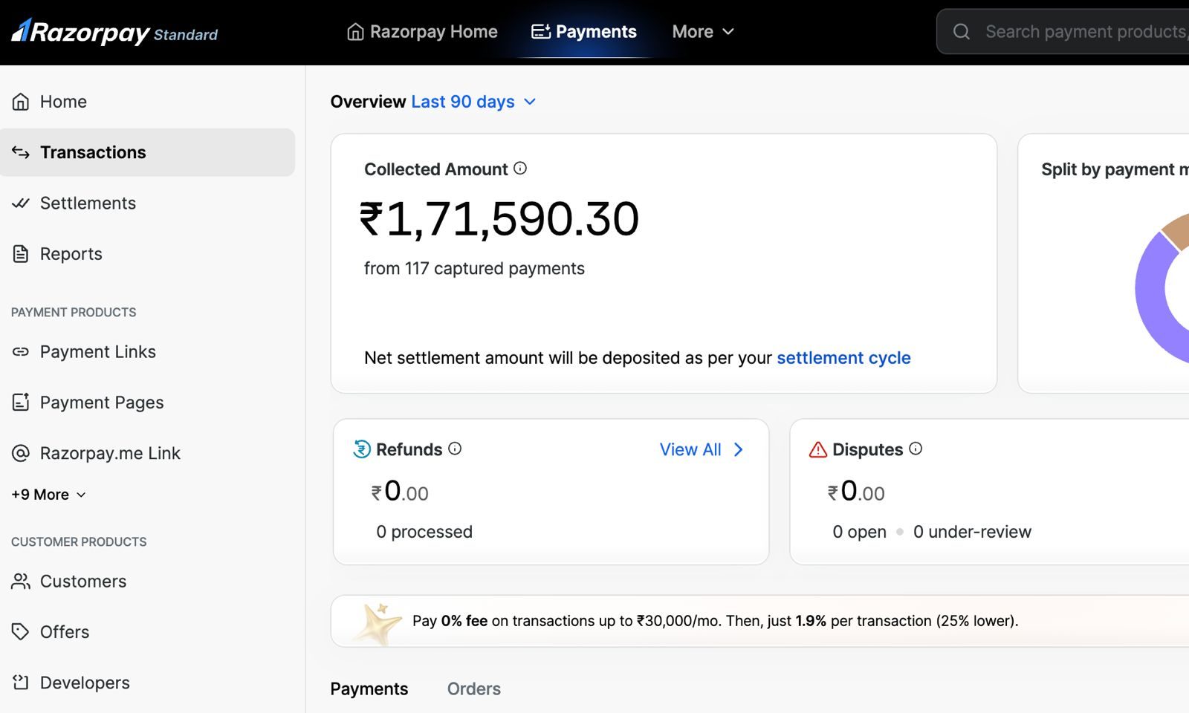Open Razorpay.me Link section

click(x=148, y=453)
